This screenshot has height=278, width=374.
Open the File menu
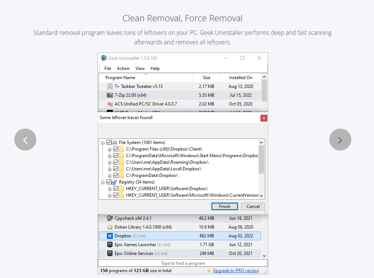[x=108, y=68]
